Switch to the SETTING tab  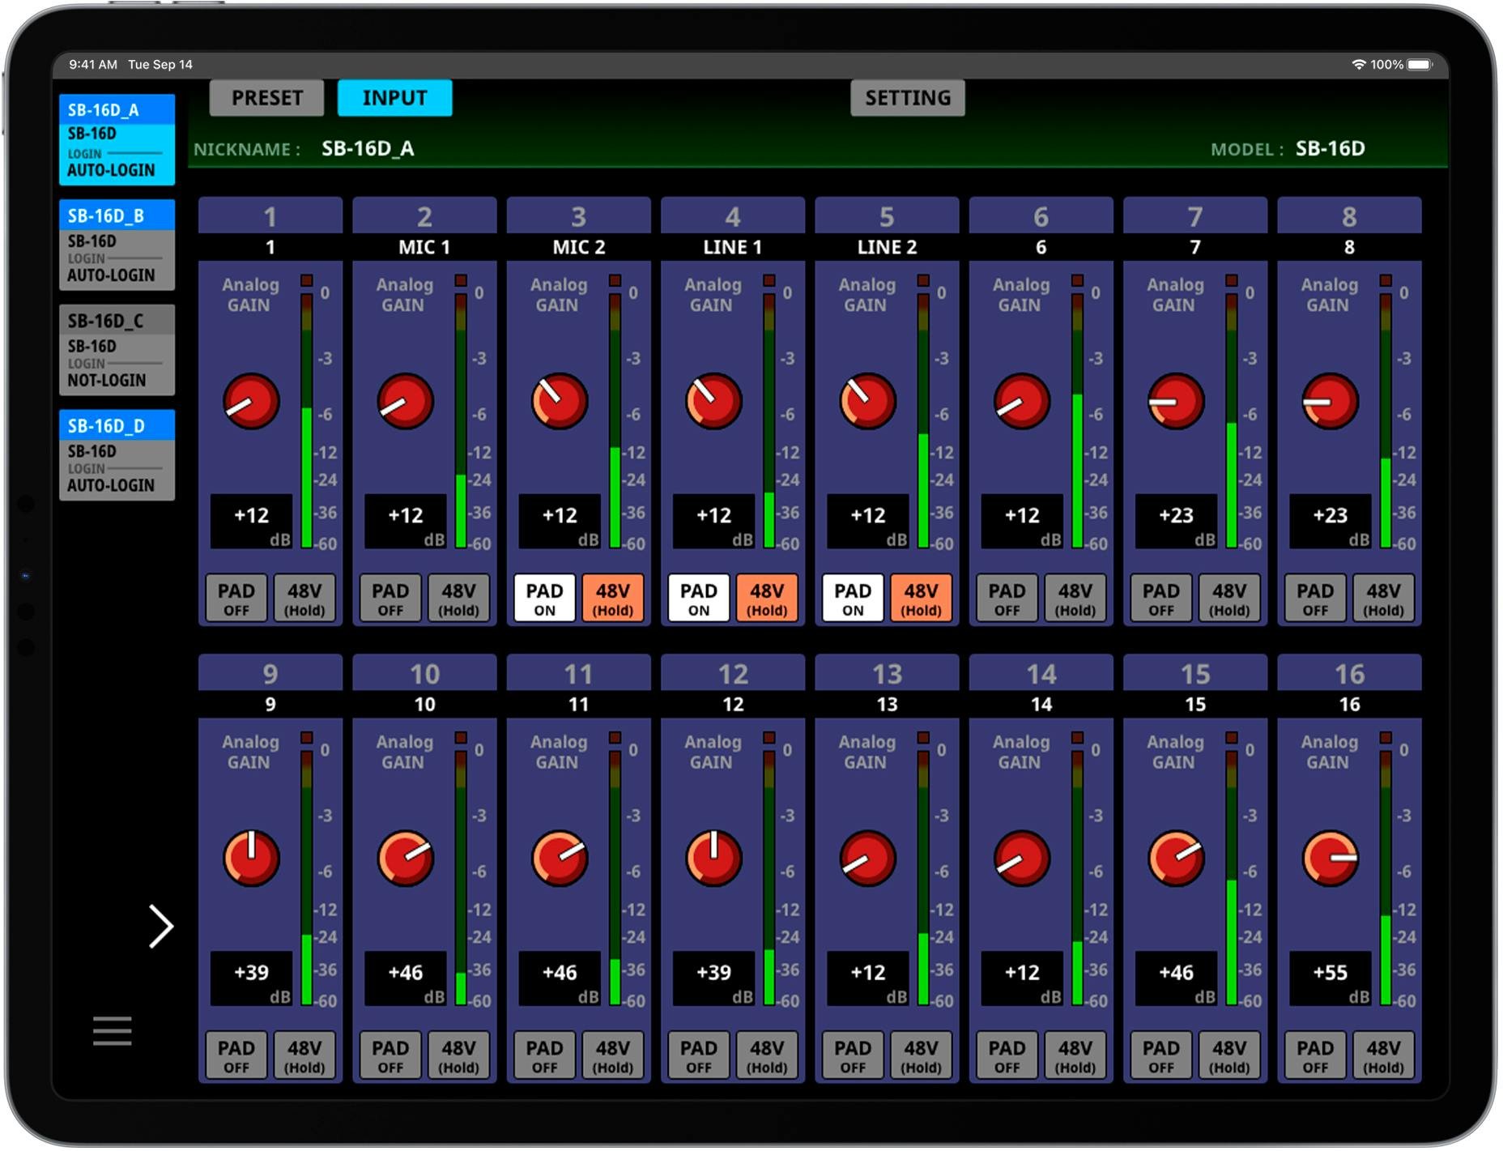[907, 97]
